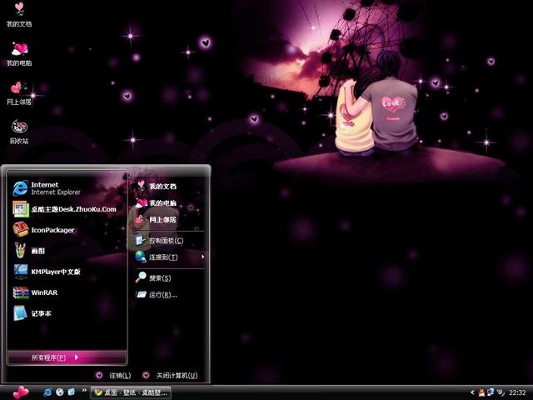
Task: Expand 连接到(T) submenu arrow
Action: pyautogui.click(x=203, y=257)
